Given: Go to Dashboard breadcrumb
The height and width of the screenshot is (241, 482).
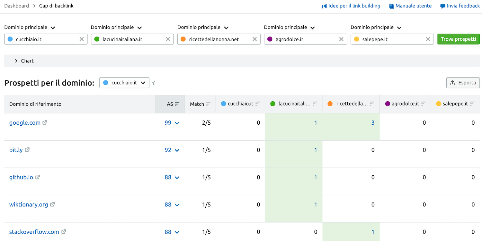Looking at the screenshot, I should (16, 6).
